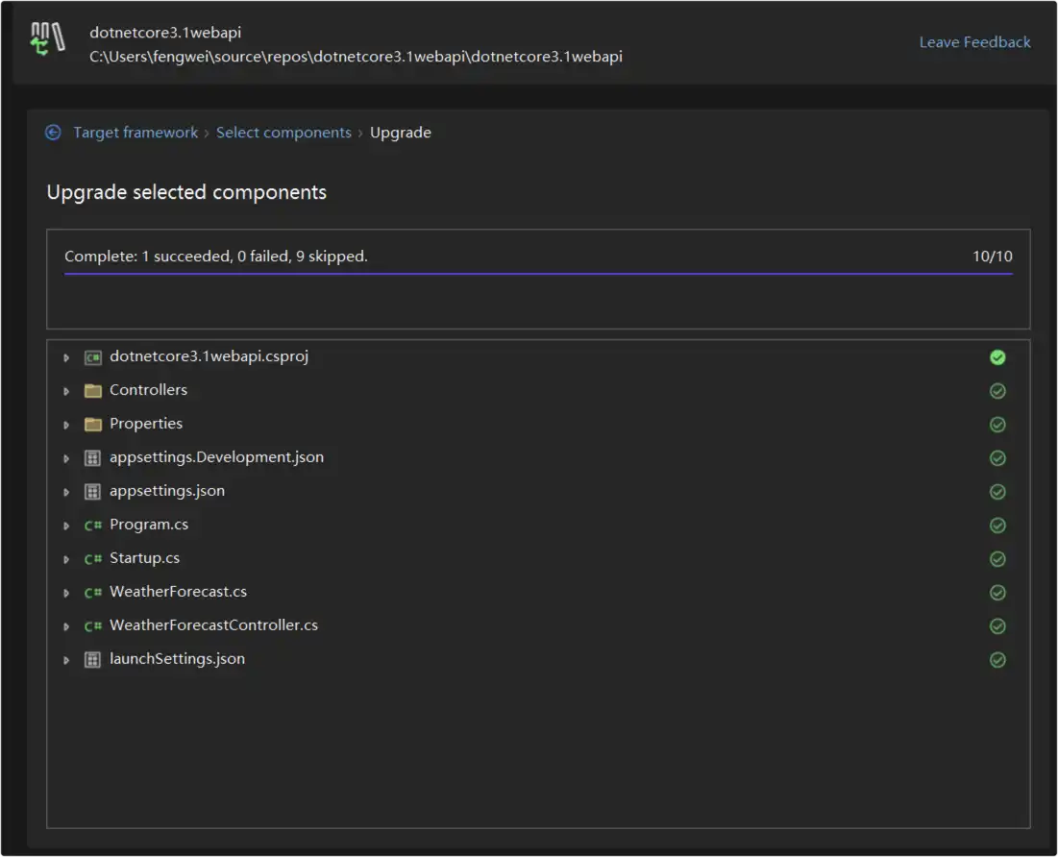Click the success checkmark beside Controllers
Viewport: 1058px width, 857px height.
pos(997,390)
